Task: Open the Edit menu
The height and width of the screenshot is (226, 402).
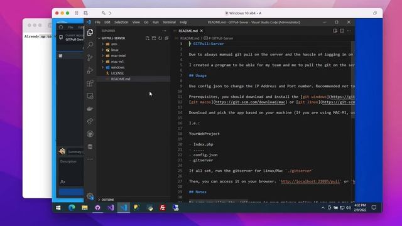Action: coord(107,23)
